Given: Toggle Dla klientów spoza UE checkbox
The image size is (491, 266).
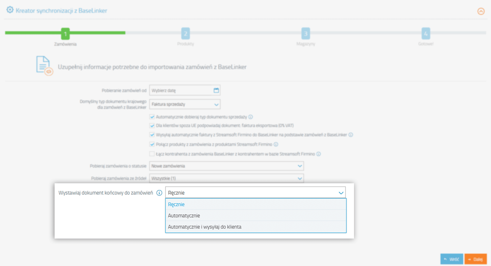Looking at the screenshot, I should click(152, 126).
